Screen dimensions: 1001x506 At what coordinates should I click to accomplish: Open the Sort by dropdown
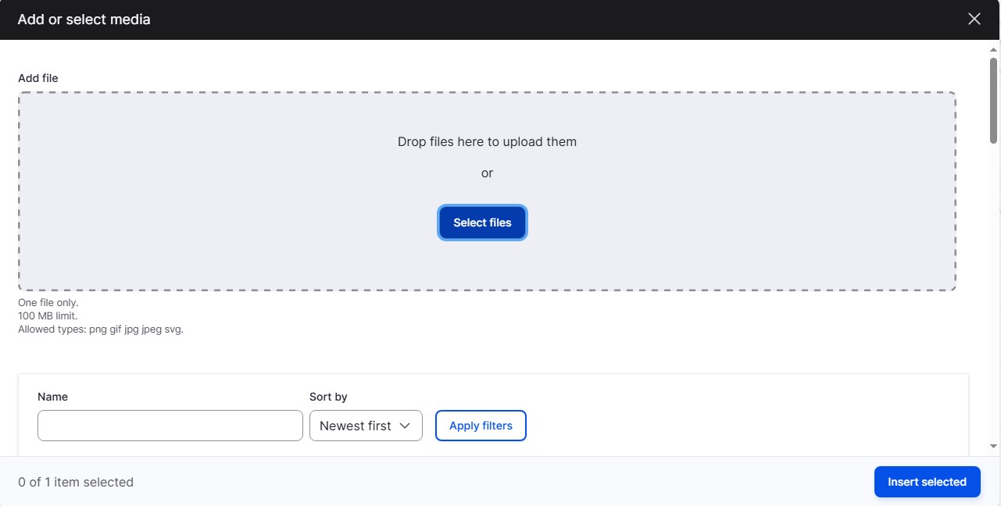coord(366,426)
